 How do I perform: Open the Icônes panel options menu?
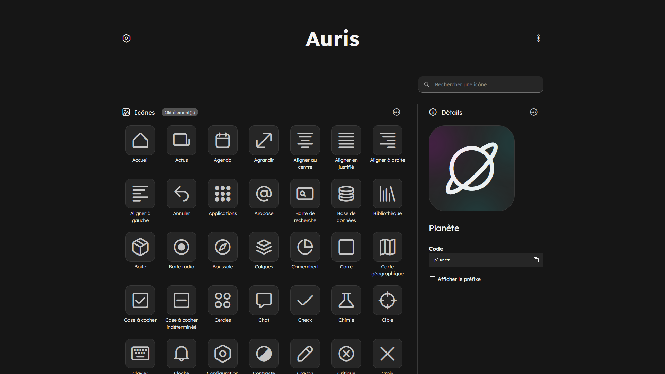coord(397,112)
